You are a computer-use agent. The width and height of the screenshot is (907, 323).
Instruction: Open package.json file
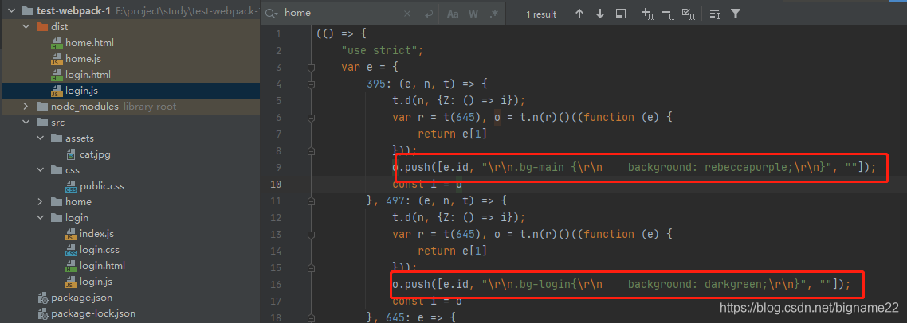coord(81,298)
